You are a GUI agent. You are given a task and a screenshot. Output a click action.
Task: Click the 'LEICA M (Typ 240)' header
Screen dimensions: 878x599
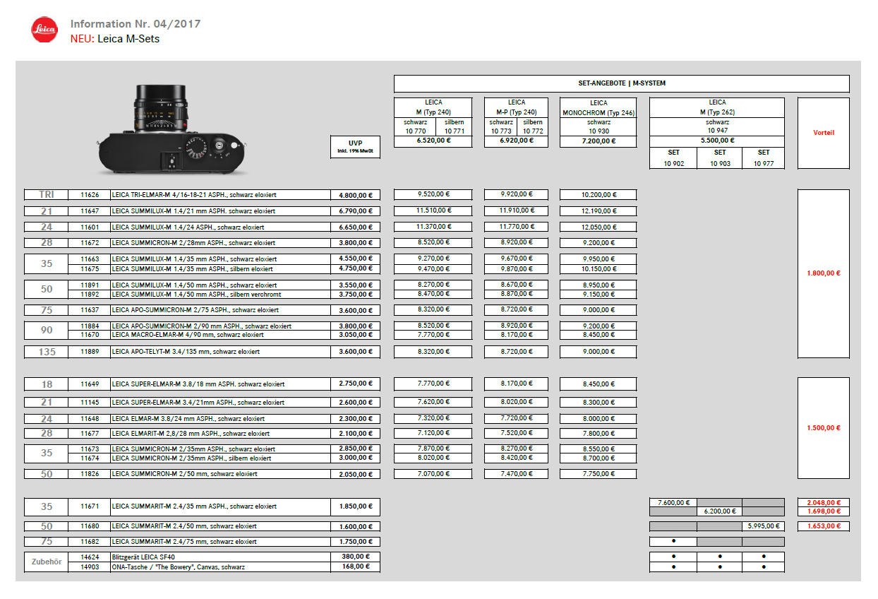pos(433,107)
